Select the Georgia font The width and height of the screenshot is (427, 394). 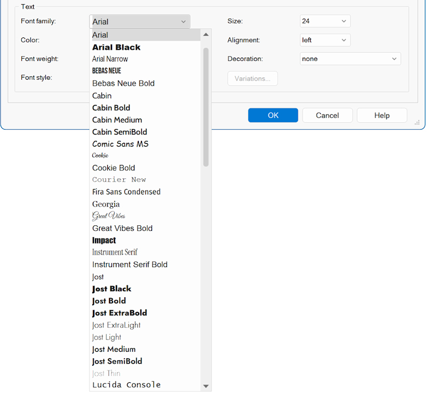pos(106,204)
